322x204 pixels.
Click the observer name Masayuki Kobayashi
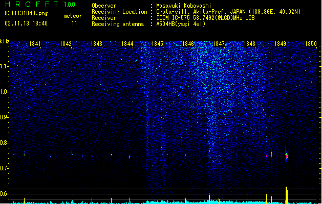tap(184, 6)
